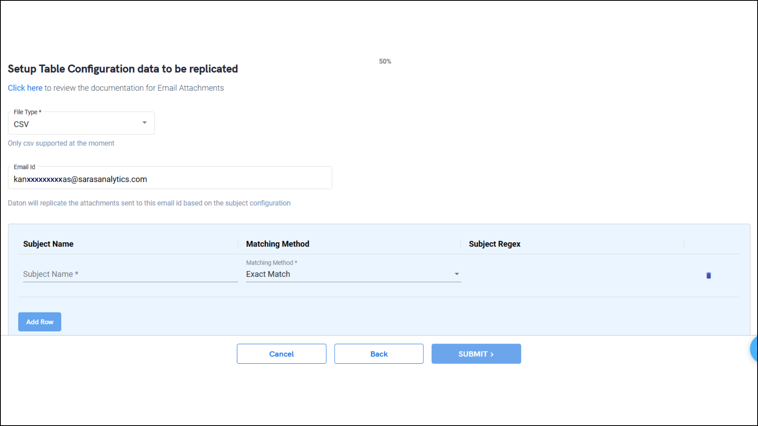Expand the File Type dropdown arrow
The width and height of the screenshot is (758, 426).
click(x=144, y=123)
